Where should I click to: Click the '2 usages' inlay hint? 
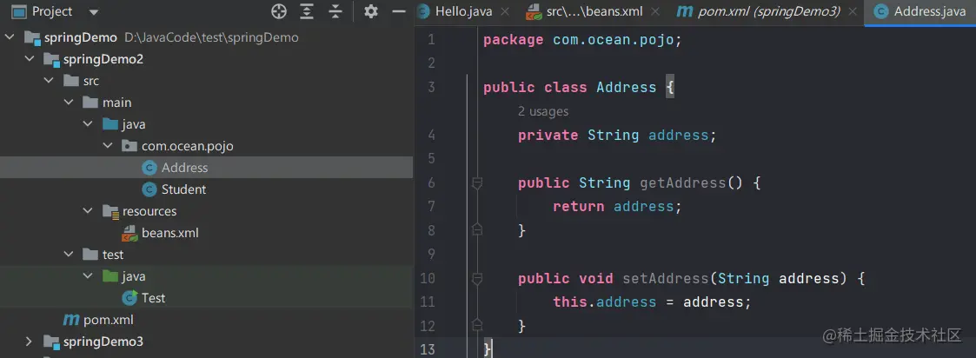point(543,111)
